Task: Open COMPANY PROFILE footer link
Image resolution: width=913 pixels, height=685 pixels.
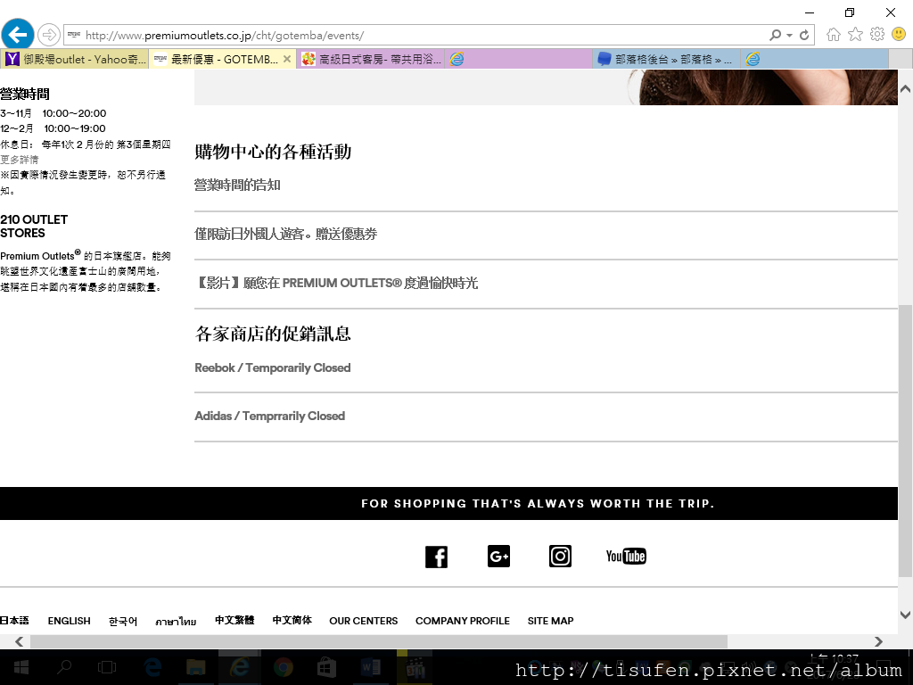Action: click(x=463, y=621)
